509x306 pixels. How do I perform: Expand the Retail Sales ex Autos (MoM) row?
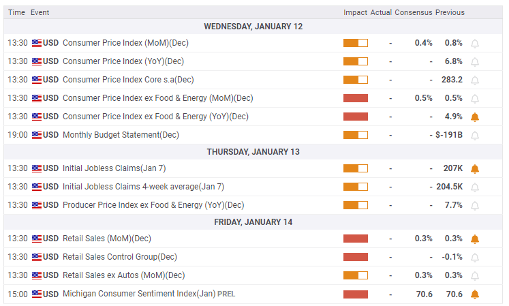pos(123,275)
